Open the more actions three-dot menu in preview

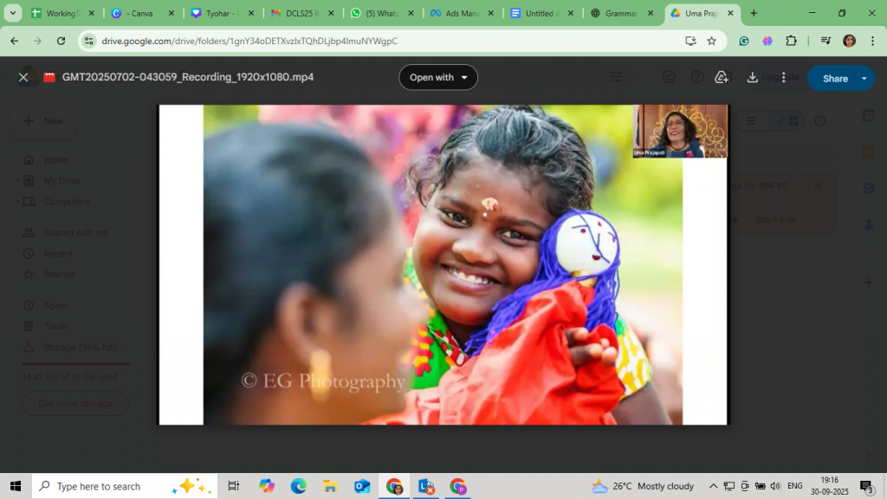coord(784,77)
